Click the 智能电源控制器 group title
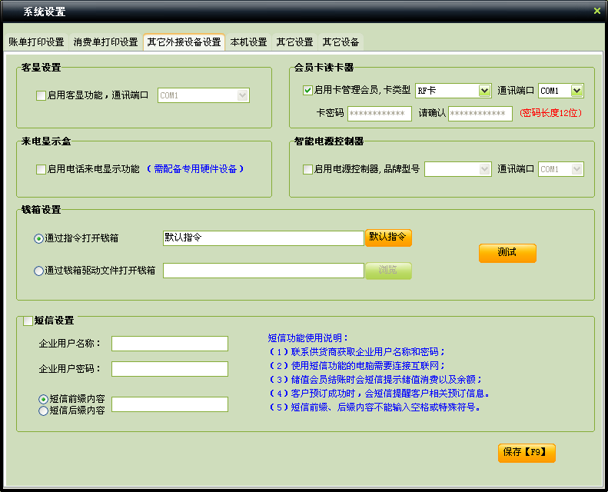Image resolution: width=608 pixels, height=492 pixels. pyautogui.click(x=329, y=141)
